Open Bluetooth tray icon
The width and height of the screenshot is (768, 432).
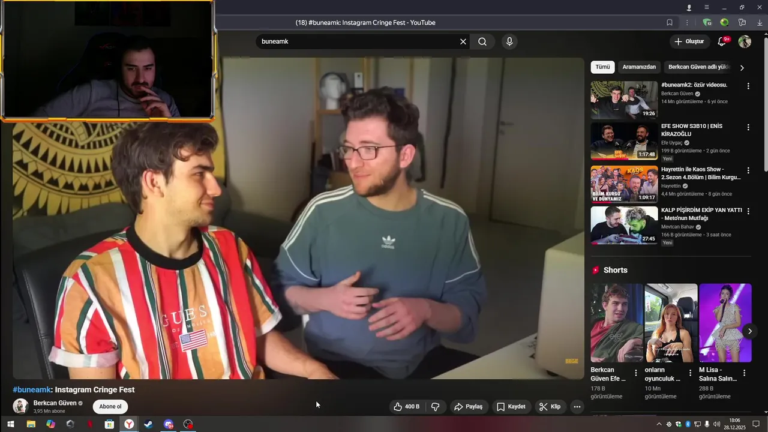click(688, 424)
